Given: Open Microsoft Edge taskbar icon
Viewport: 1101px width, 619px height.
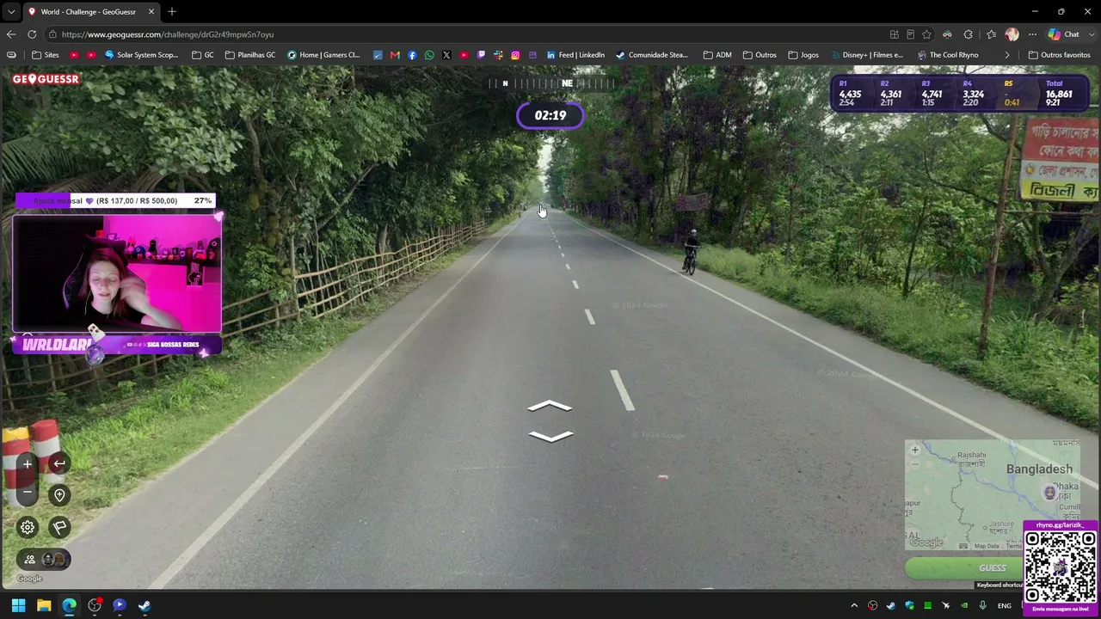Looking at the screenshot, I should tap(69, 605).
